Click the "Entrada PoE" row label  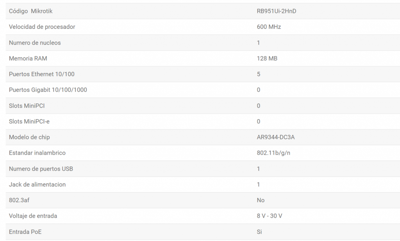[25, 232]
